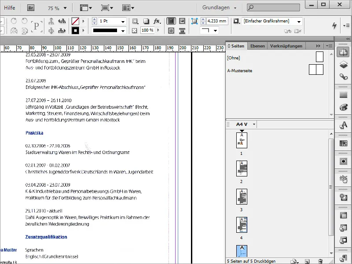Screen dimensions: 352x264
Task: Open Adobe Bridge with the Br icon
Action: (x=31, y=8)
